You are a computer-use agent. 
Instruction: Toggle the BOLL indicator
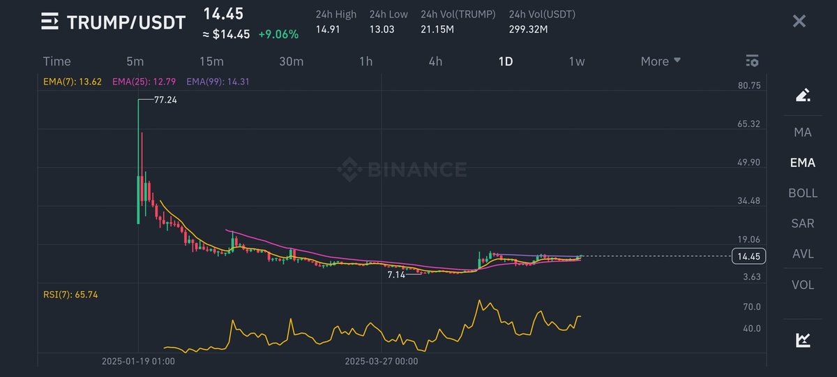click(803, 193)
